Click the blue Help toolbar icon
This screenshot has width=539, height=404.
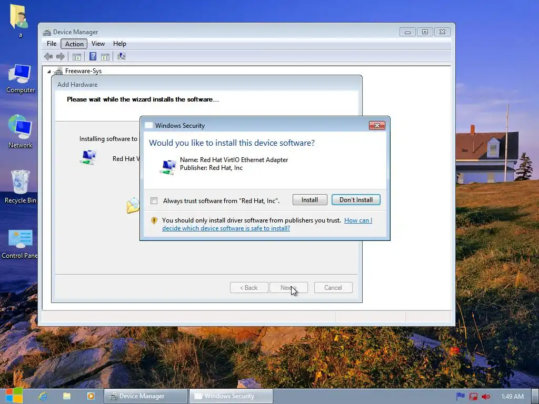pyautogui.click(x=93, y=56)
